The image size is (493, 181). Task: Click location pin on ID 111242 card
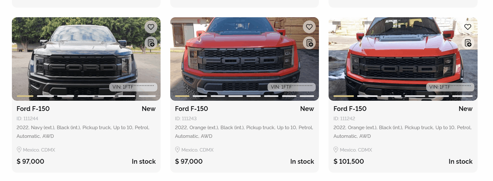click(x=336, y=150)
